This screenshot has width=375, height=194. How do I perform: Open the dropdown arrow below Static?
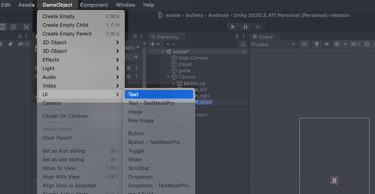point(136,57)
